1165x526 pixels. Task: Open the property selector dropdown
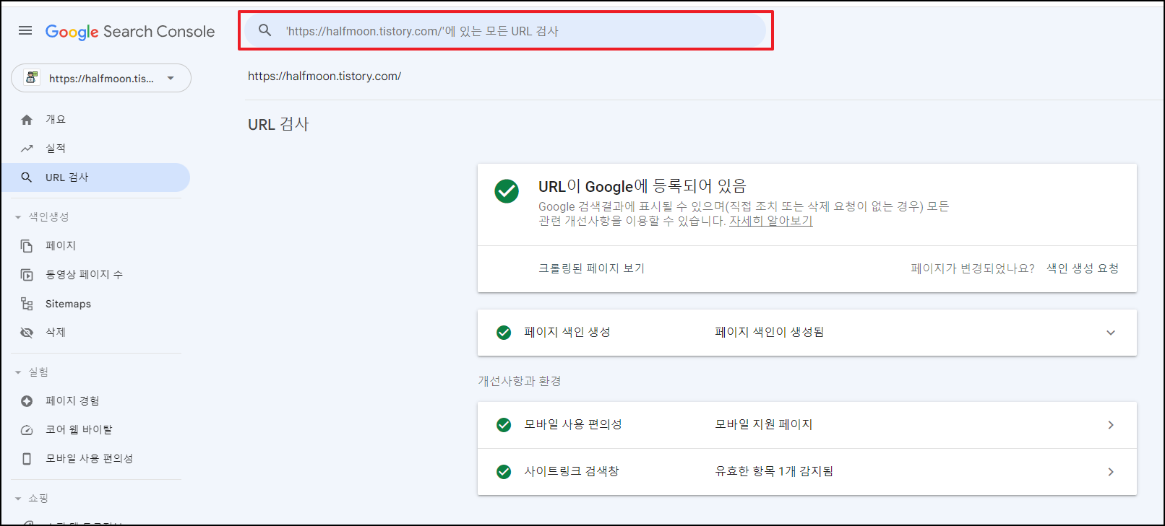[101, 78]
